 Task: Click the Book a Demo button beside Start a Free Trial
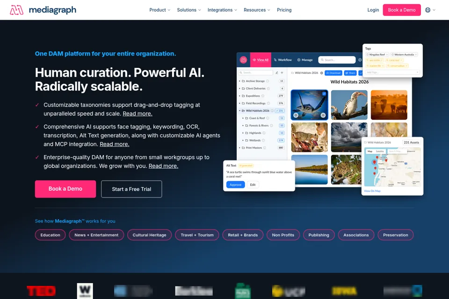coord(65,189)
